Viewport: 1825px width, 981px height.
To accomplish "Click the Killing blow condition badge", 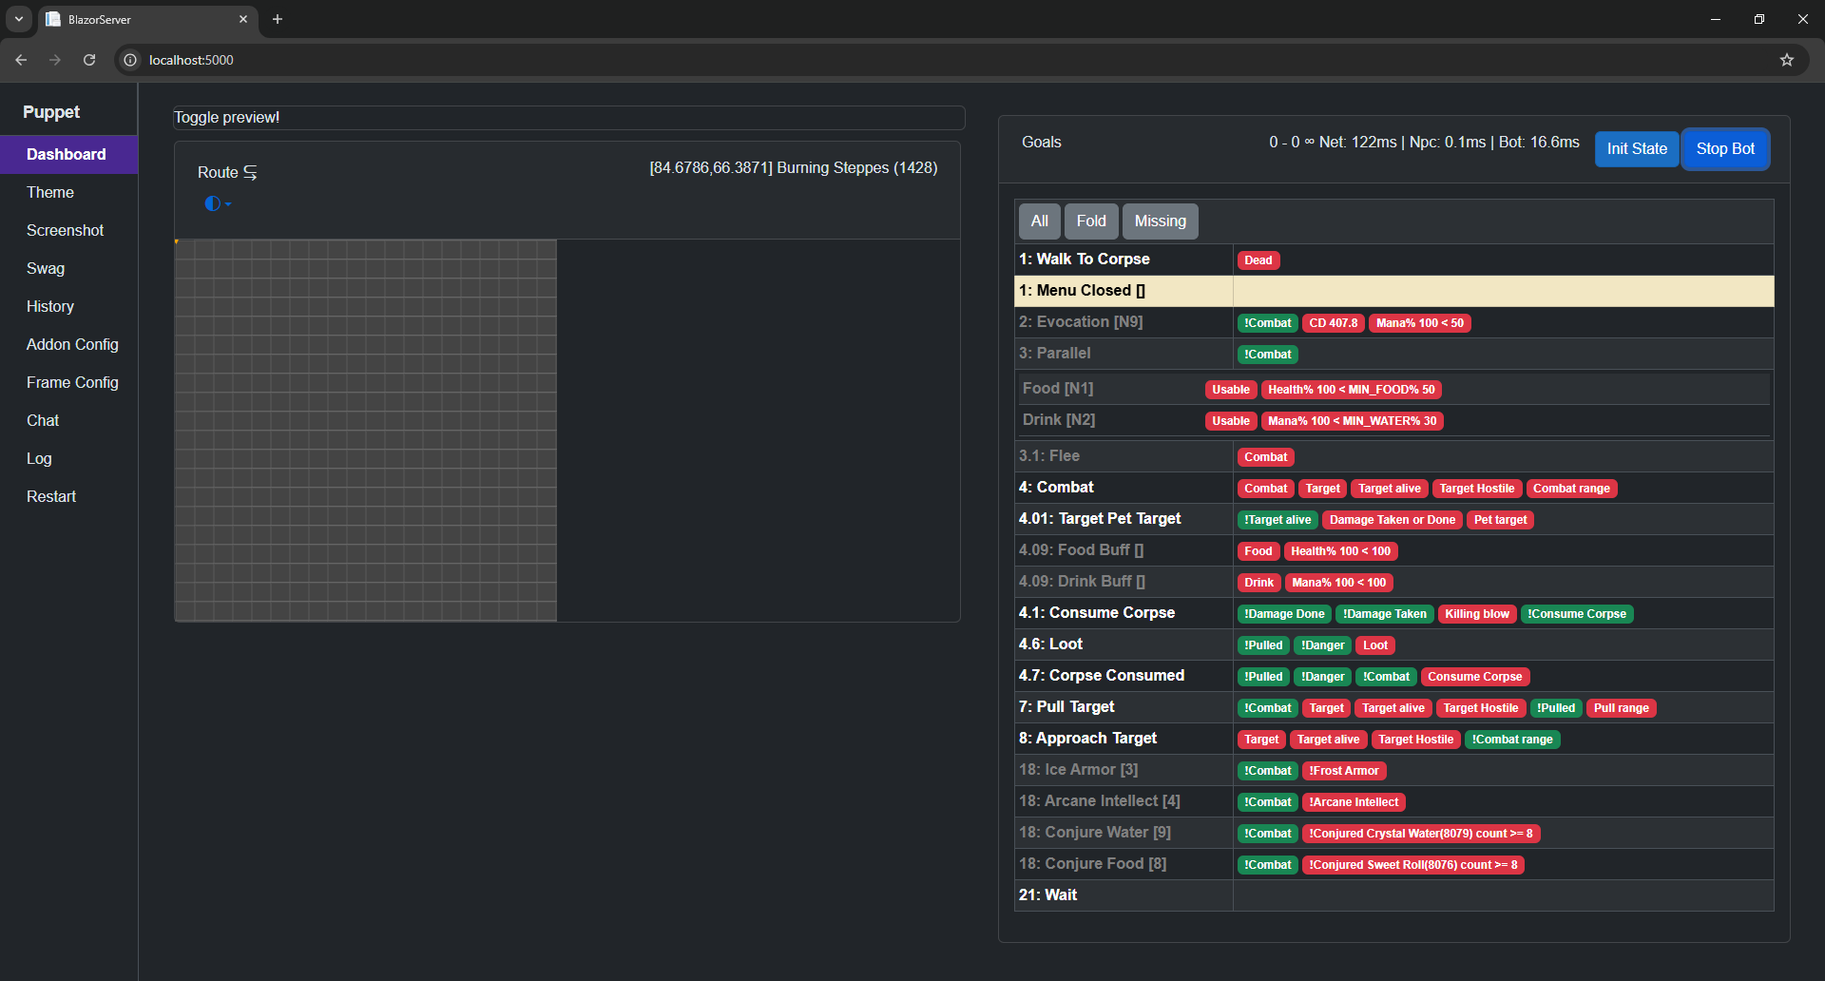I will tap(1476, 614).
